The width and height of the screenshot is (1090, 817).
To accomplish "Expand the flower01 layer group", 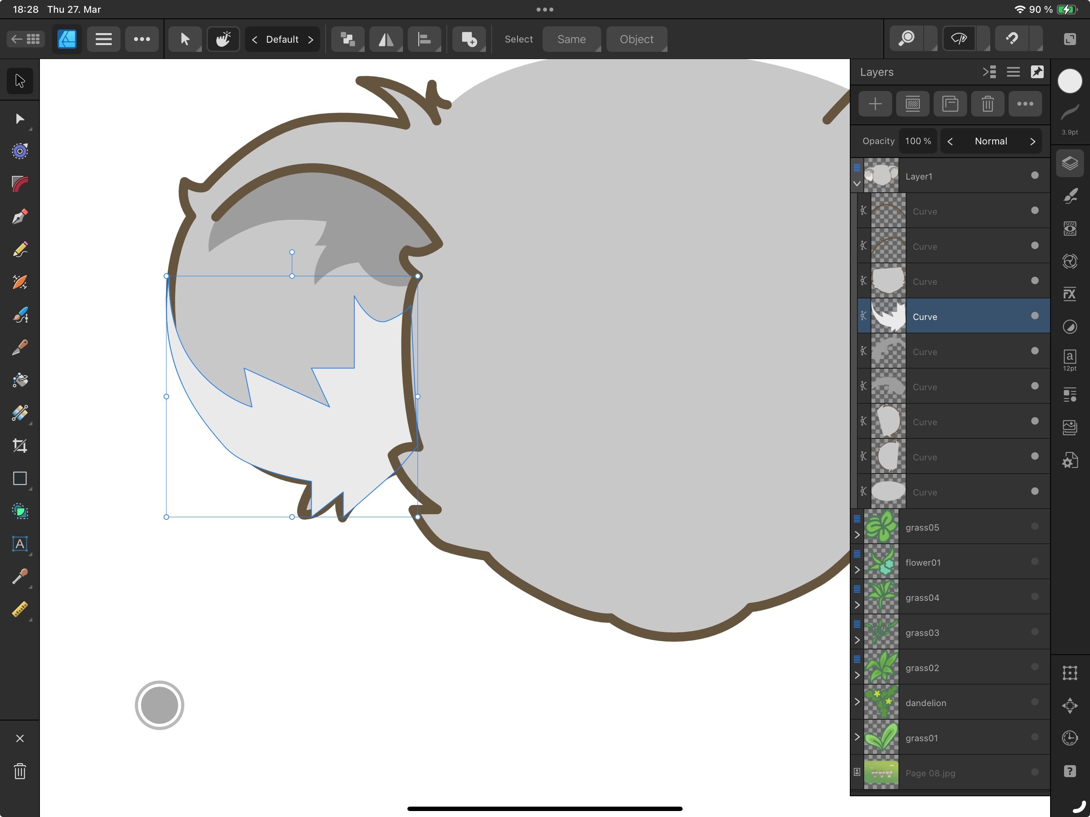I will [857, 570].
